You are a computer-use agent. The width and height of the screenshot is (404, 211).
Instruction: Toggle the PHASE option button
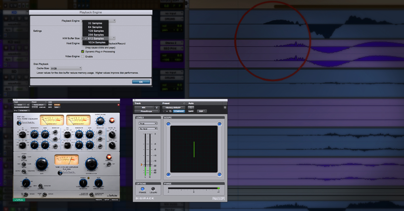[143, 189]
